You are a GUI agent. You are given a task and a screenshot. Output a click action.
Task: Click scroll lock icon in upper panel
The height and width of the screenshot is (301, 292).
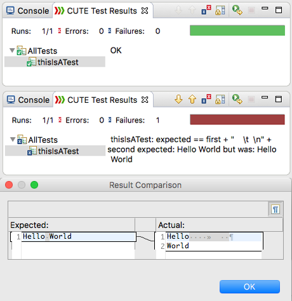[220, 10]
